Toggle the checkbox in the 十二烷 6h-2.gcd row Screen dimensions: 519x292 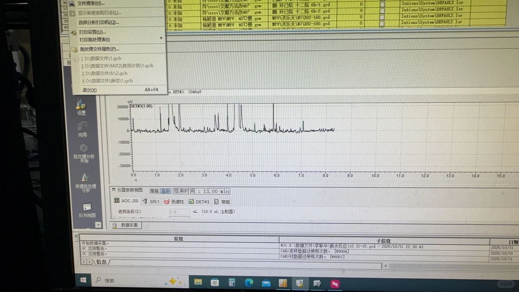[382, 11]
